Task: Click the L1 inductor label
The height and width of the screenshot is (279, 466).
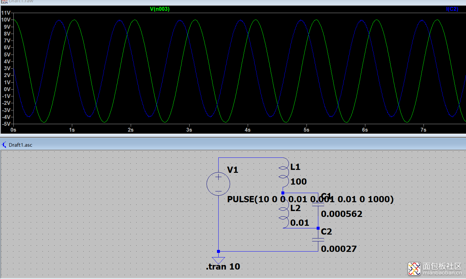Action: click(x=295, y=167)
